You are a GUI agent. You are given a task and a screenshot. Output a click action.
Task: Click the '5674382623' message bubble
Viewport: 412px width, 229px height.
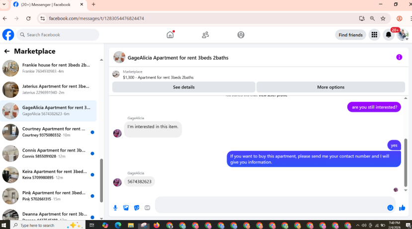pos(139,182)
